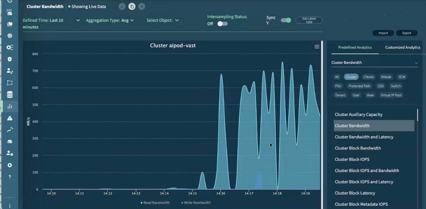Select the Protected Path filter chip
The height and width of the screenshot is (209, 426).
tap(359, 86)
